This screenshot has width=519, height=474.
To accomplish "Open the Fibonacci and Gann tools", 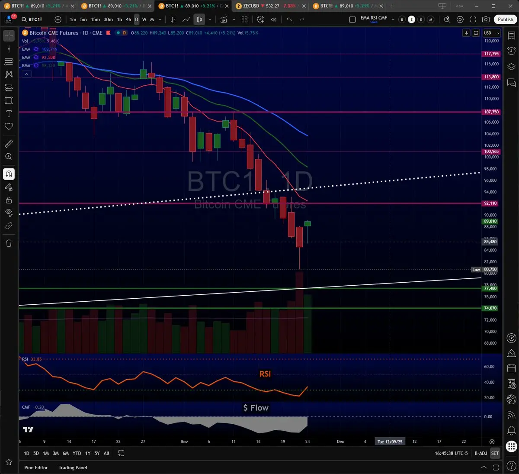I will [9, 61].
